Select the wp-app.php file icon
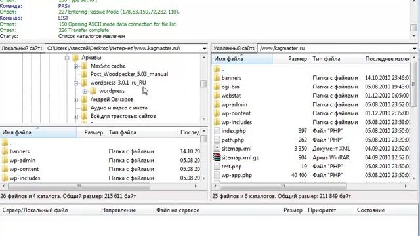Viewport: 420px width, 236px height. 217,175
